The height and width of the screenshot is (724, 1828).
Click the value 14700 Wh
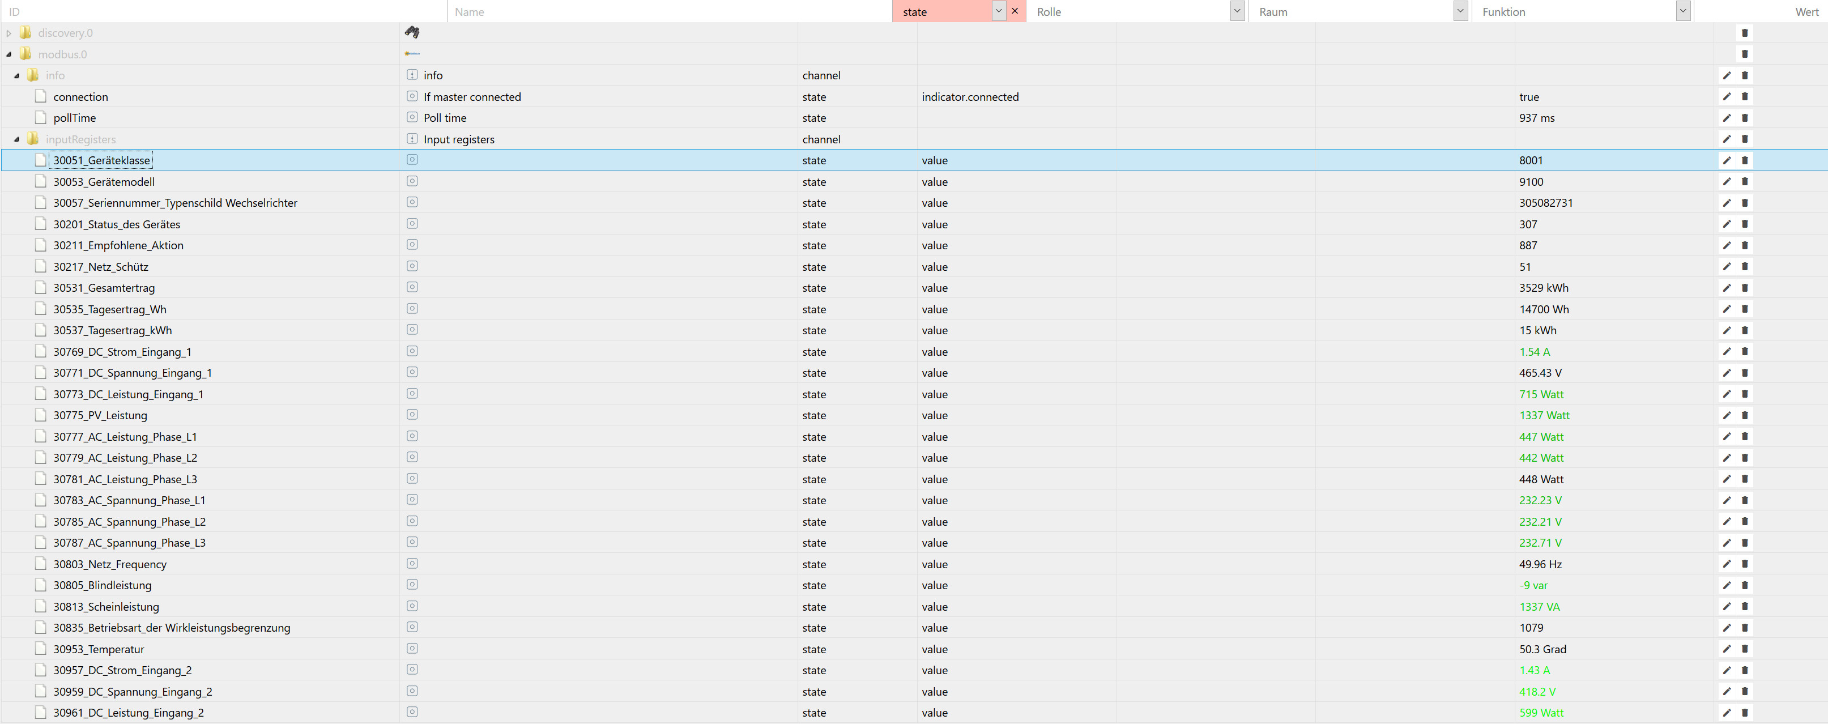[1544, 309]
